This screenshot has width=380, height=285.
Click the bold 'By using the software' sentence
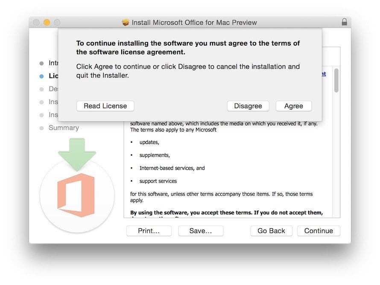point(226,213)
